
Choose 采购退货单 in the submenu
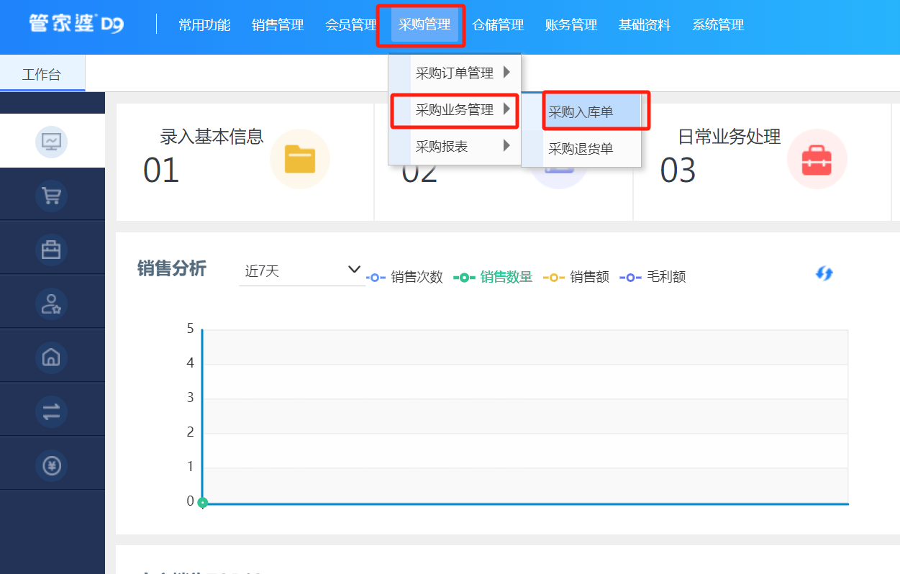coord(581,149)
